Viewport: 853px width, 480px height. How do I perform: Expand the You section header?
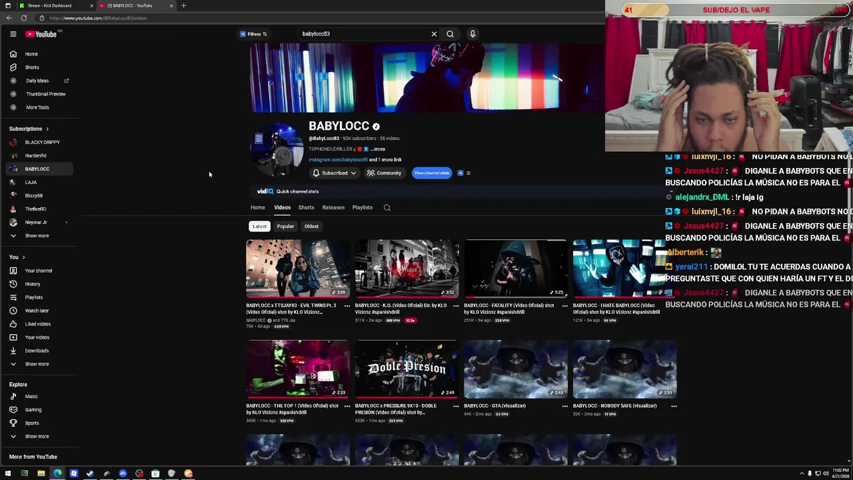pyautogui.click(x=17, y=257)
